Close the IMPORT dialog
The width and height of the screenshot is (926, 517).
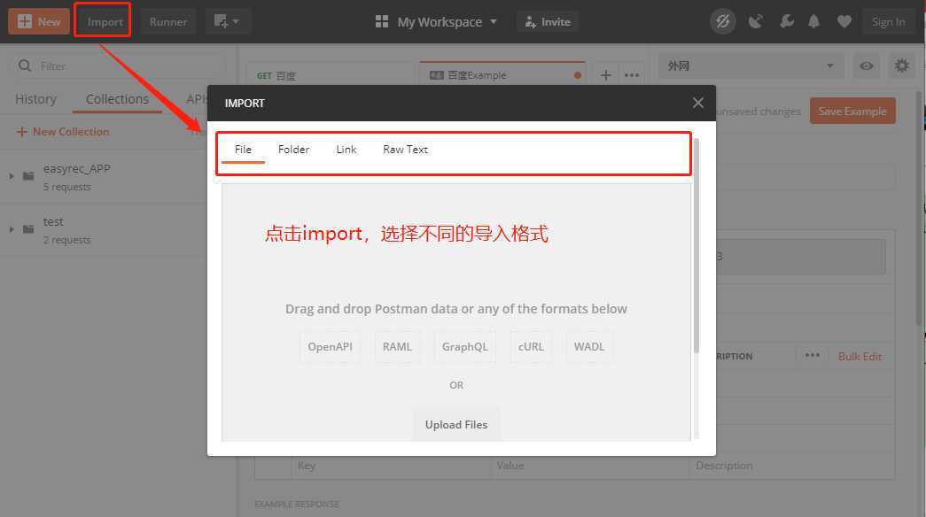[x=698, y=104]
